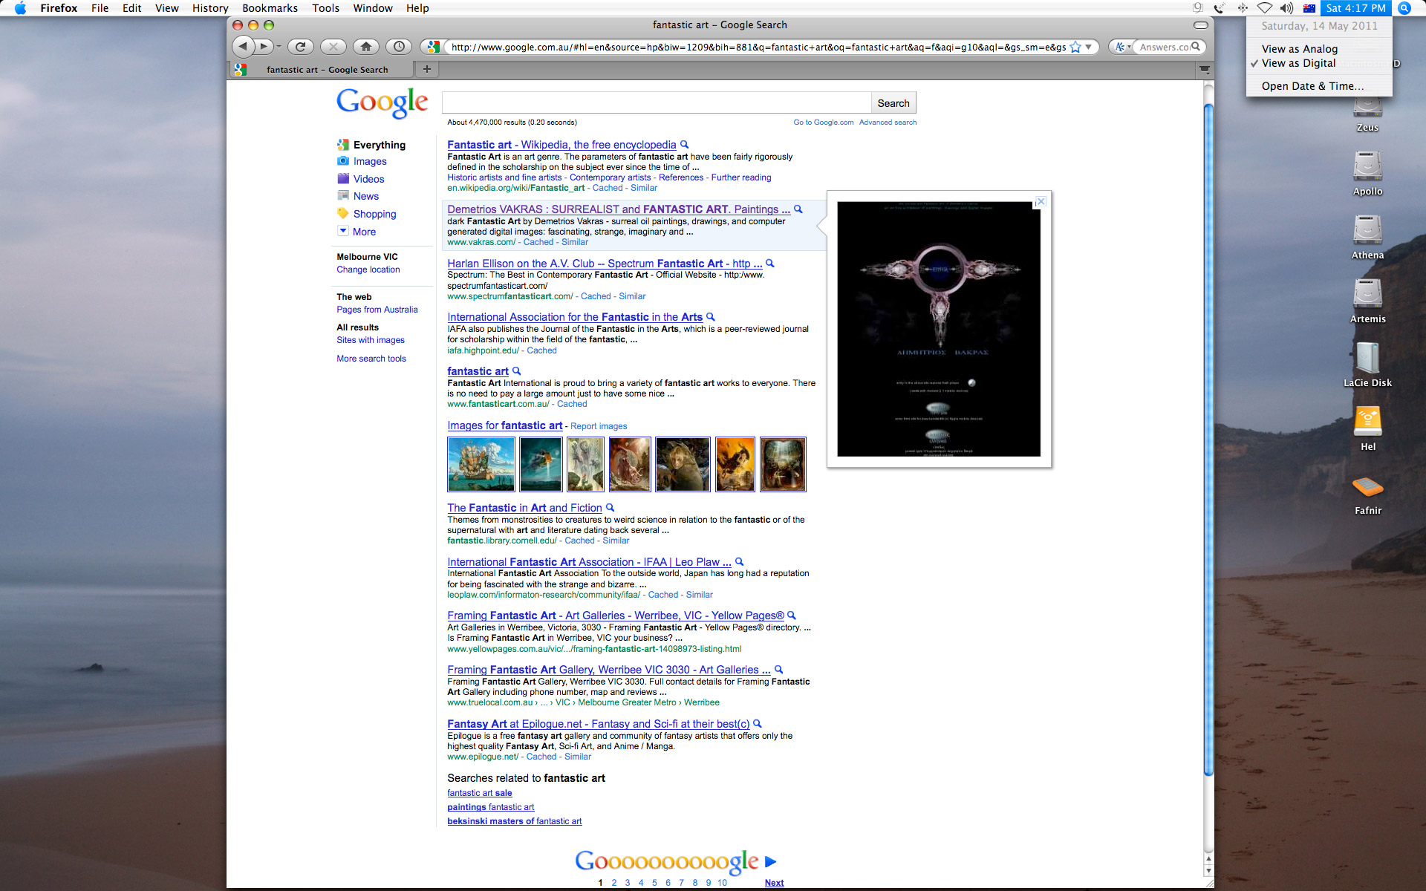Open the sailing ship image thumbnail

[481, 464]
